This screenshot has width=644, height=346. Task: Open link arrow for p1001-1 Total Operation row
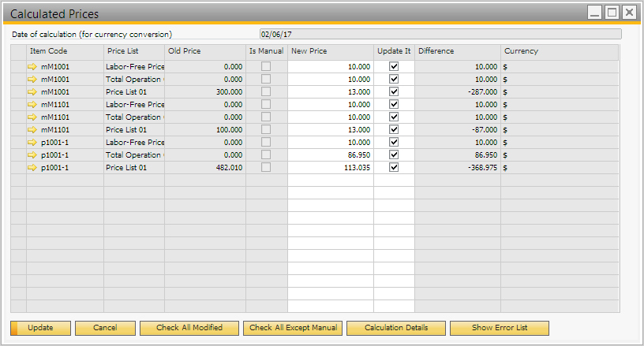click(x=32, y=155)
